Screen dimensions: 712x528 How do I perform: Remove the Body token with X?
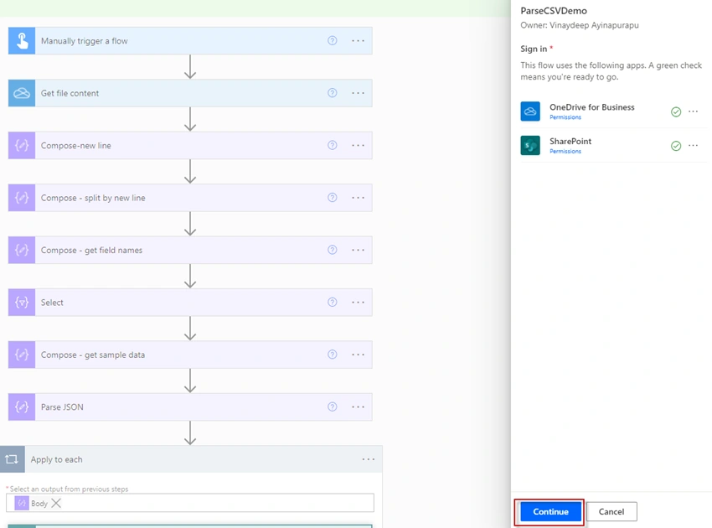[56, 503]
